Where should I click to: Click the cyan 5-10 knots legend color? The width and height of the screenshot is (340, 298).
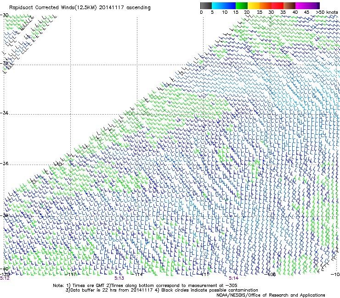click(x=218, y=6)
